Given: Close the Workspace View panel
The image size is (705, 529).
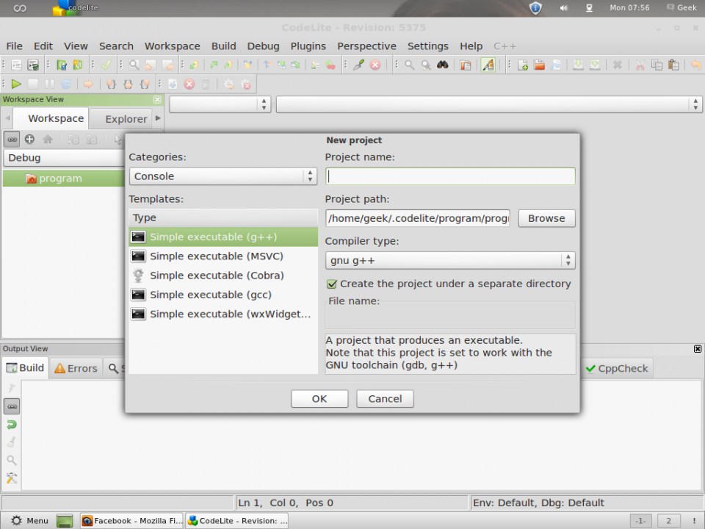Looking at the screenshot, I should point(157,99).
